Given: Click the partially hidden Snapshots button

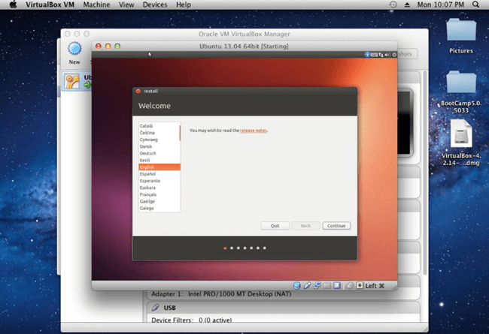Looking at the screenshot, I should pyautogui.click(x=407, y=54).
